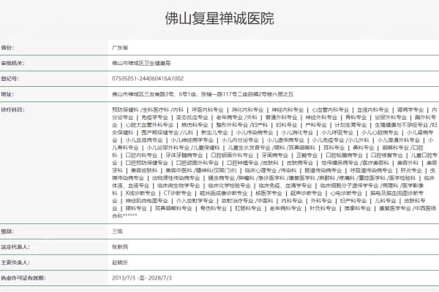Click the name 张新民

coord(120,247)
